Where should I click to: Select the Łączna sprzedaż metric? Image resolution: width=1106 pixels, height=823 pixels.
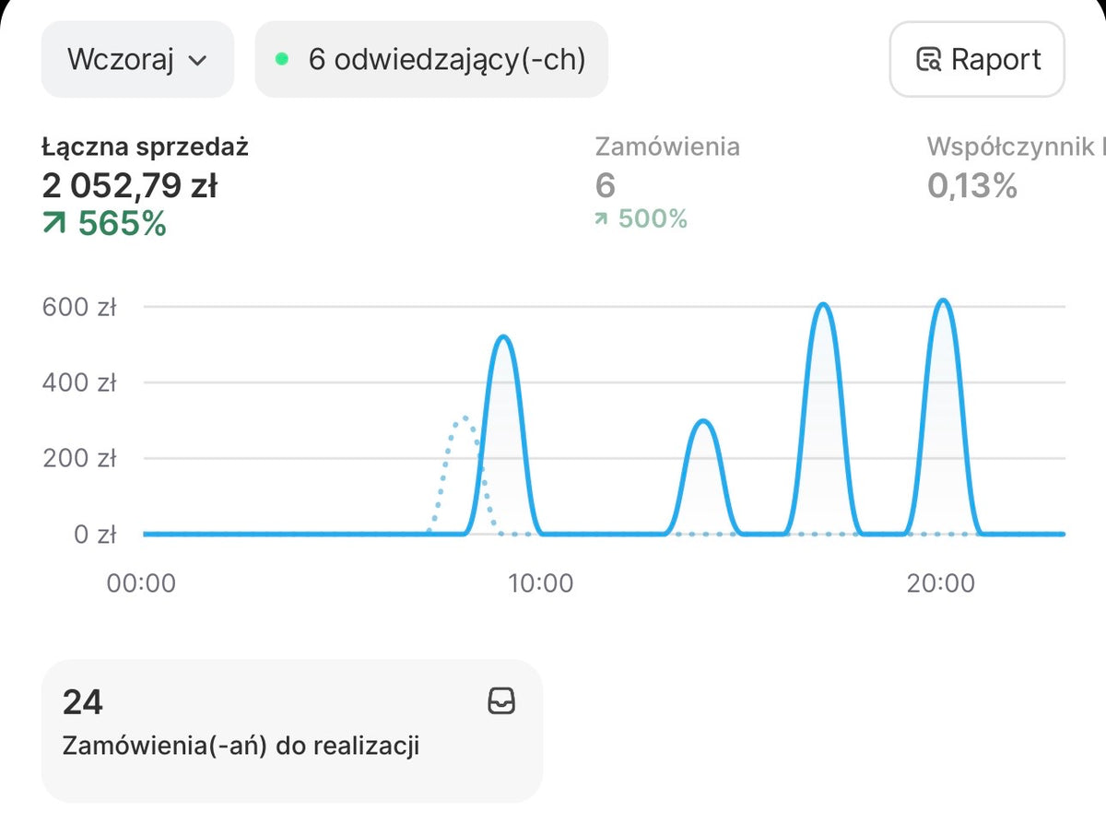(146, 184)
